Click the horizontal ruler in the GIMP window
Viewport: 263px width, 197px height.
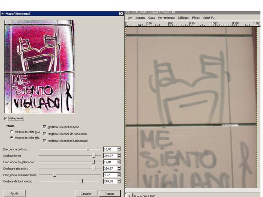coord(193,24)
